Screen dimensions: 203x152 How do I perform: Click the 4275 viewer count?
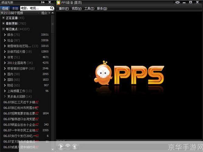(45, 63)
